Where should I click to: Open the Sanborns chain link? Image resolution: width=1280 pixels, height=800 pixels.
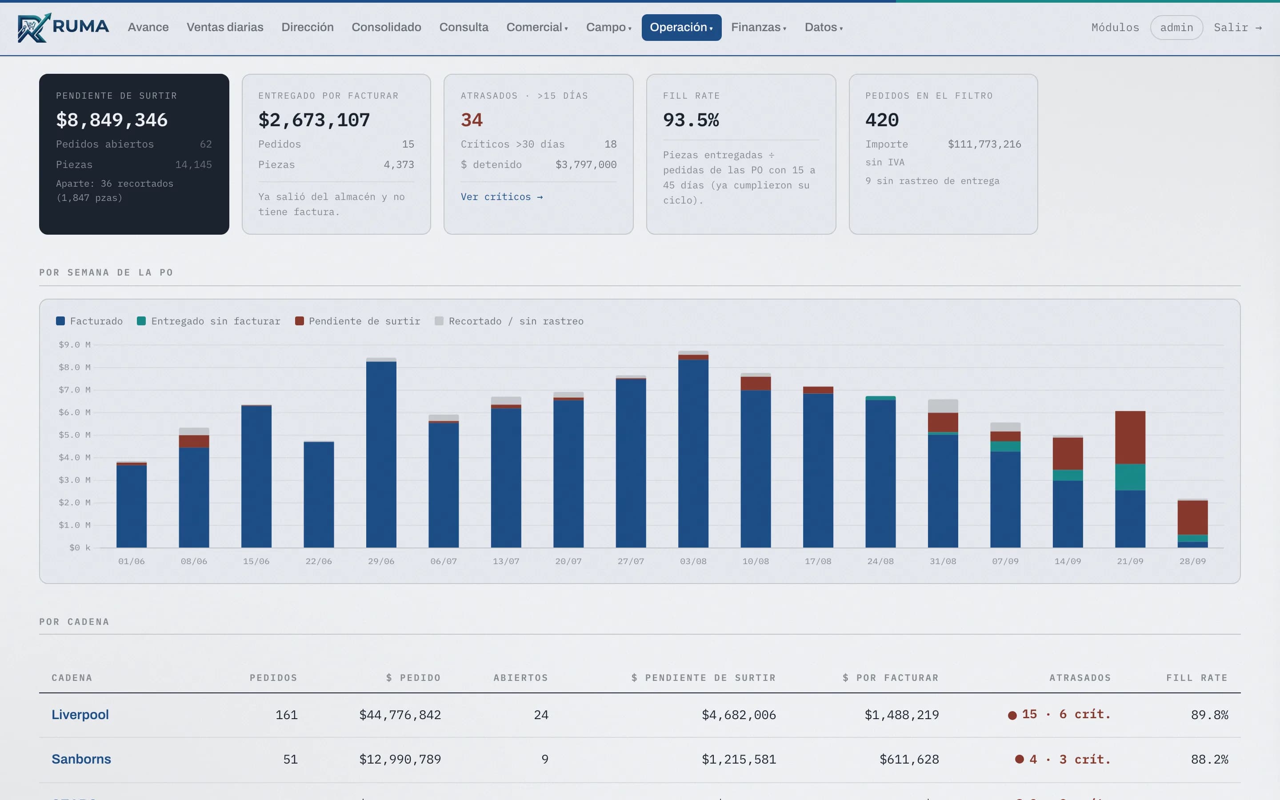81,759
